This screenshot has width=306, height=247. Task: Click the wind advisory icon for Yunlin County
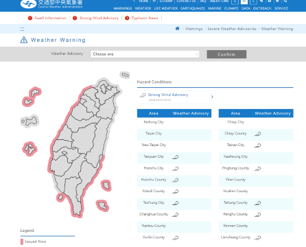pos(176,237)
